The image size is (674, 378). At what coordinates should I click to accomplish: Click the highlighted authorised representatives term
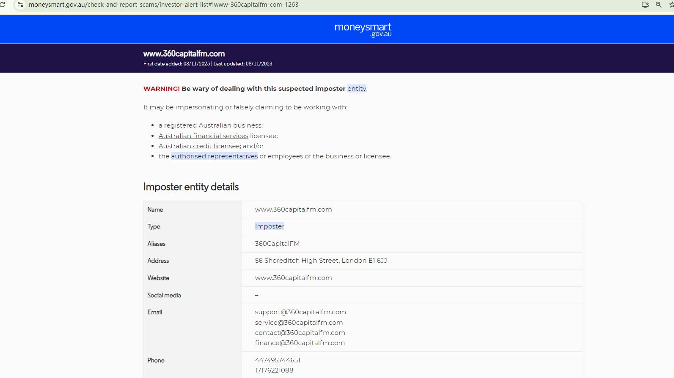click(x=215, y=156)
